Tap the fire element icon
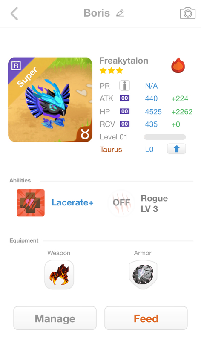Screen dimensions: 201x341 point(178,65)
